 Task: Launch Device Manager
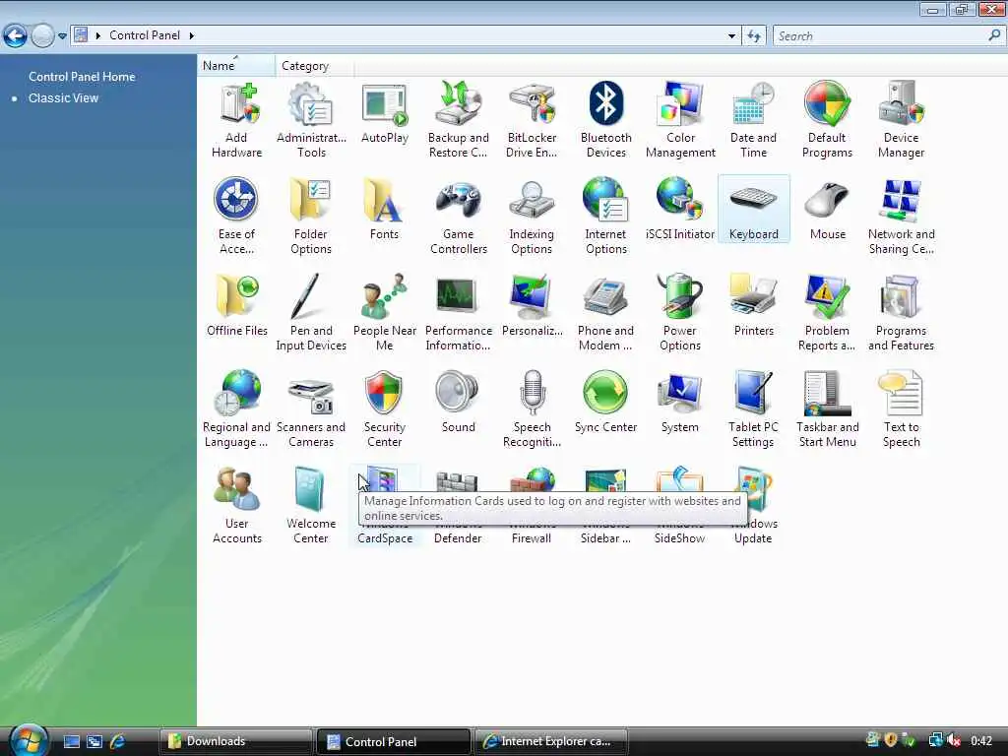902,120
